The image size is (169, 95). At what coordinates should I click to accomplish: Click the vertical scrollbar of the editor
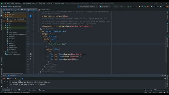point(166,50)
